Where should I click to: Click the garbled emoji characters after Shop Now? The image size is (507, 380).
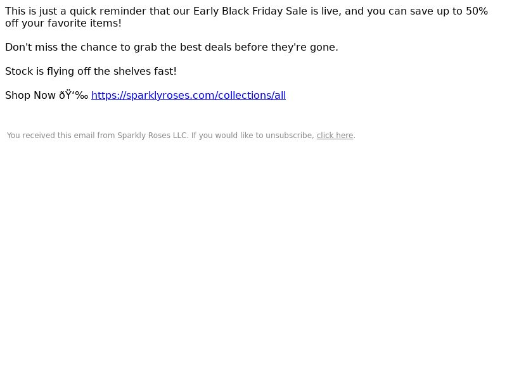(x=74, y=96)
